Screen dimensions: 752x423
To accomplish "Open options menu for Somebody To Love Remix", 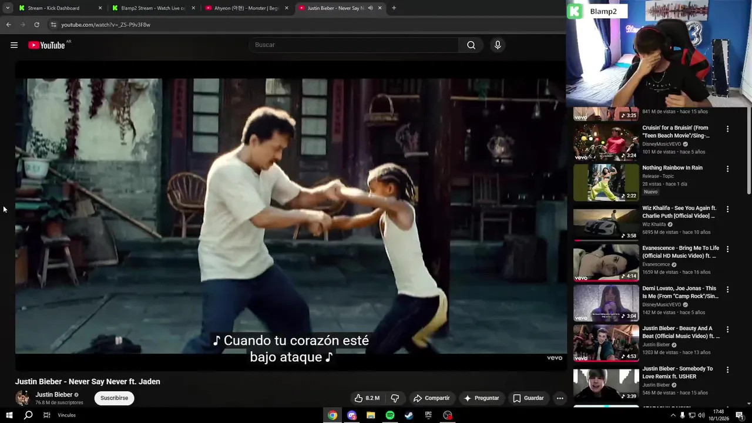I will [x=727, y=370].
